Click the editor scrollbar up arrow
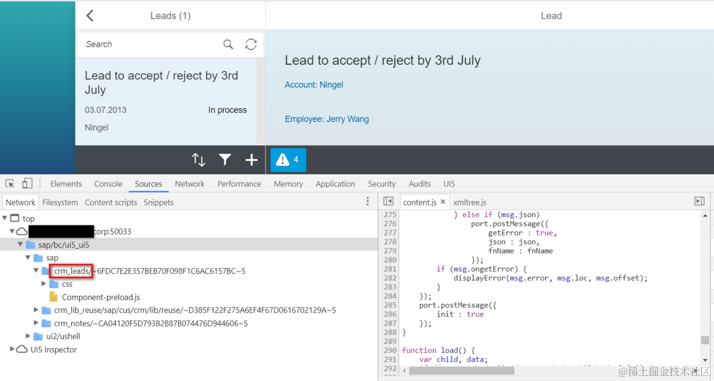Viewport: 714px width, 381px height. coord(705,215)
